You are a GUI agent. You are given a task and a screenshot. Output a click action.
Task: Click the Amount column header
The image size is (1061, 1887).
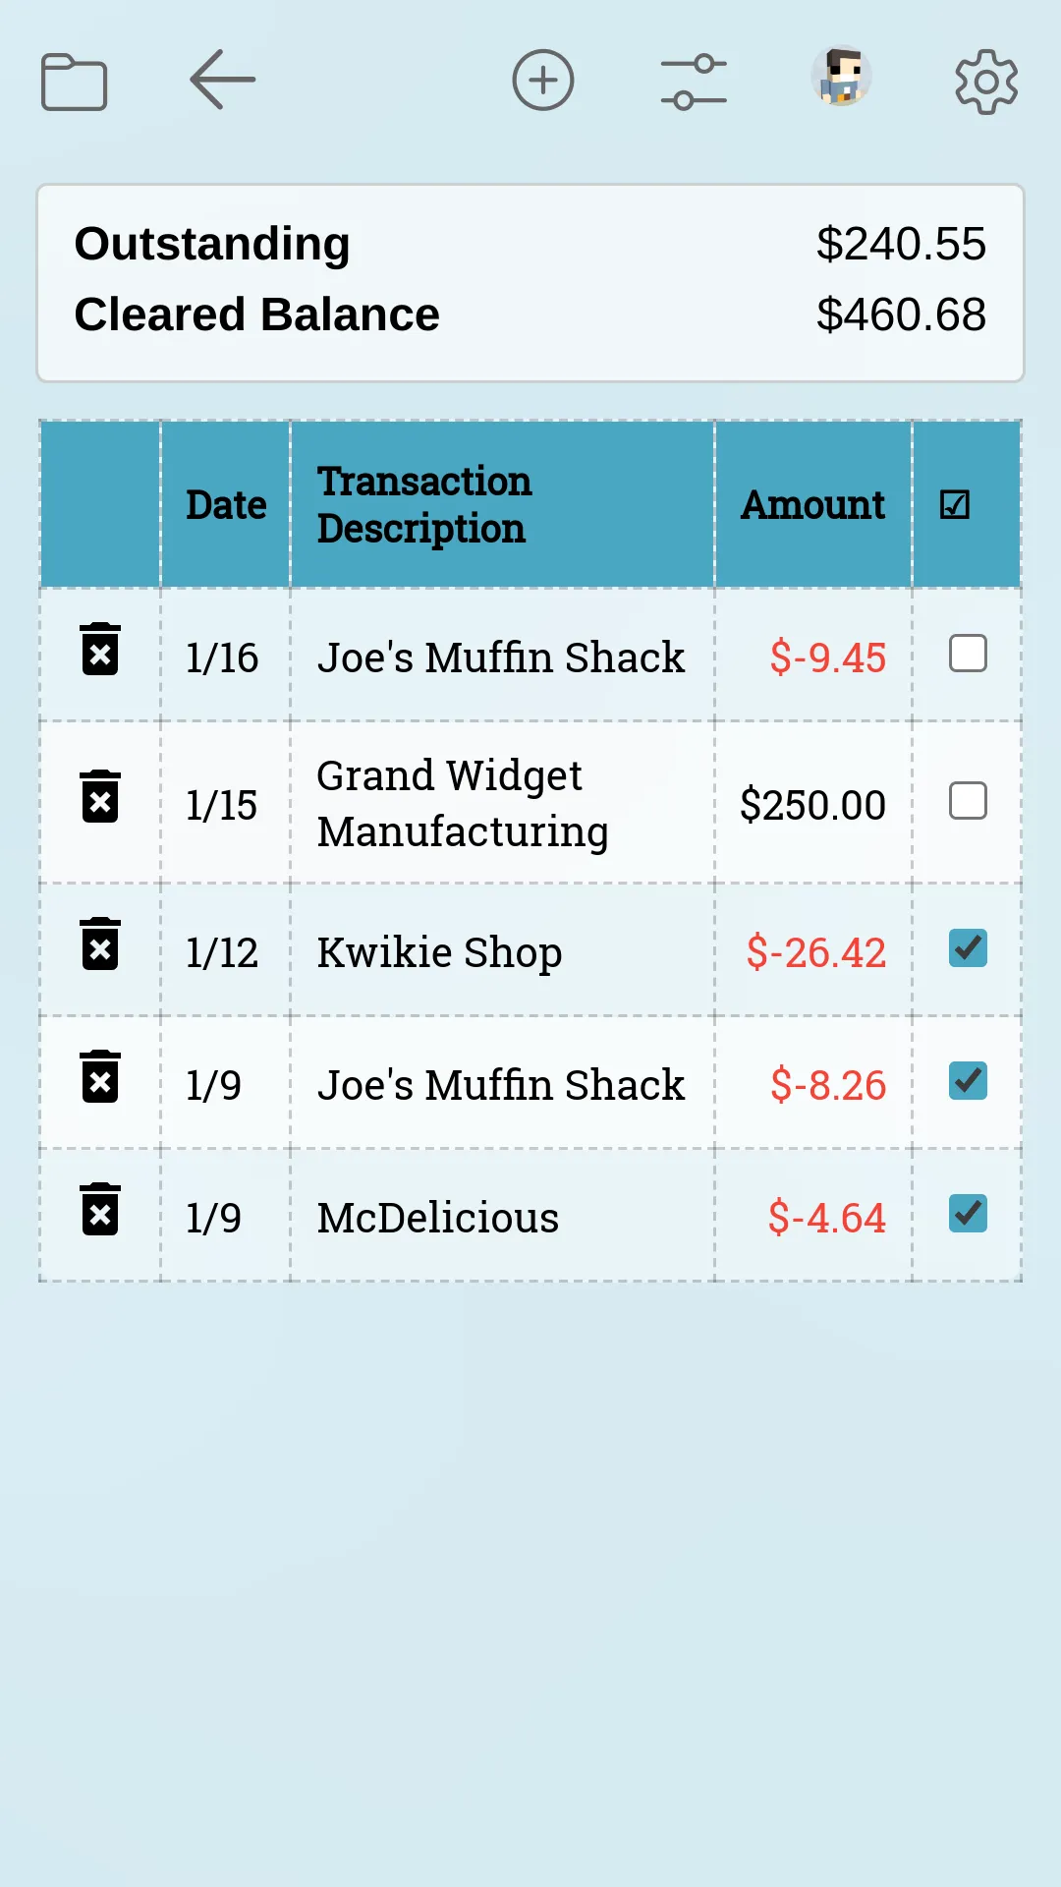[812, 505]
